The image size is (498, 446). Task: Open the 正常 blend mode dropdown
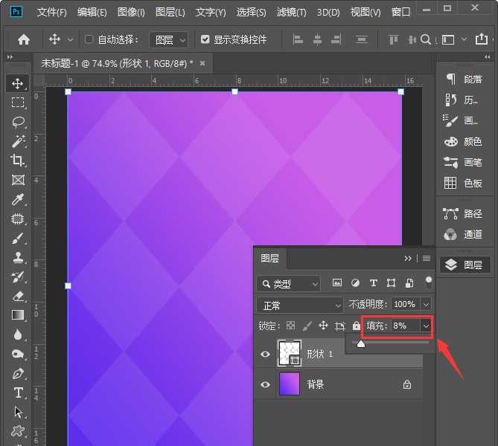[299, 305]
